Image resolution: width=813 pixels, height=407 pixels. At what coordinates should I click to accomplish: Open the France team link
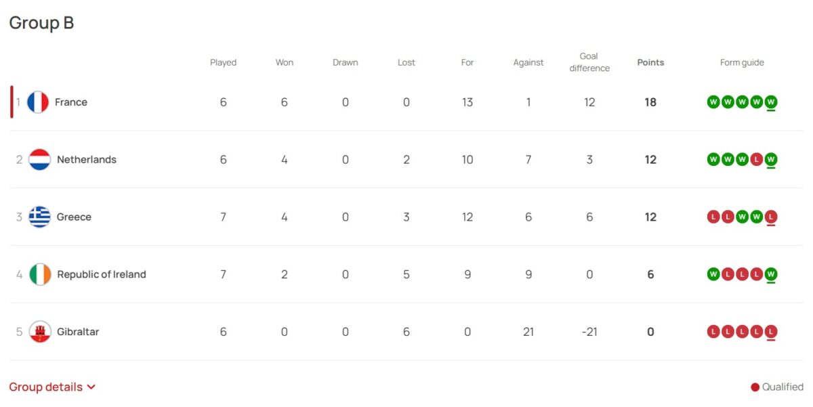pyautogui.click(x=71, y=102)
